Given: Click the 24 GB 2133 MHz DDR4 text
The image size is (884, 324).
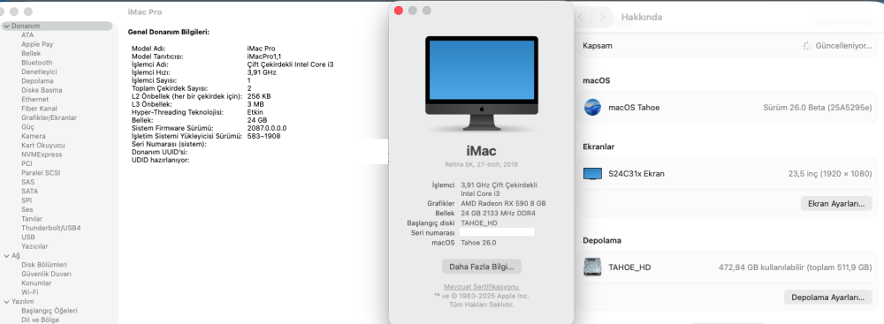Looking at the screenshot, I should (498, 213).
